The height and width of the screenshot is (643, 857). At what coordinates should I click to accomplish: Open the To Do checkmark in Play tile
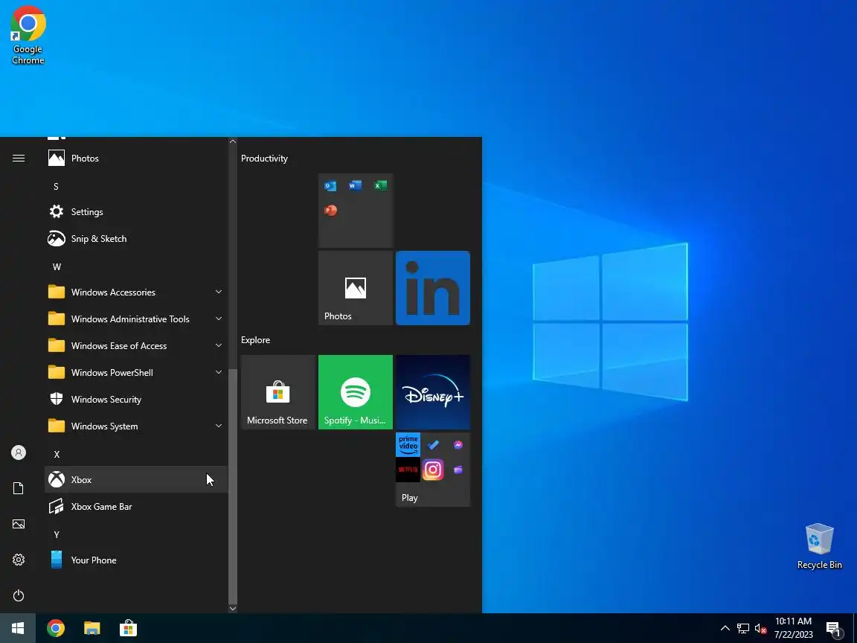tap(433, 444)
